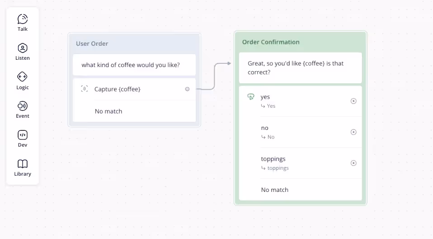The height and width of the screenshot is (239, 433).
Task: Open the Logic steps menu
Action: (x=22, y=81)
